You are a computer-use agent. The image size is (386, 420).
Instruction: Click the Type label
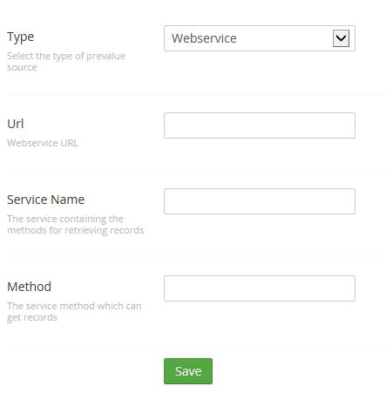(21, 37)
